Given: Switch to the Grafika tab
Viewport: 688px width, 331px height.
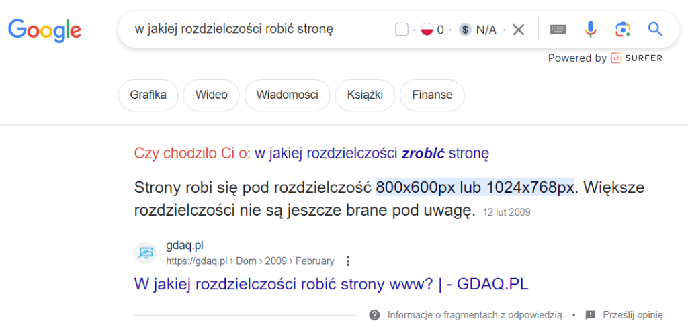Looking at the screenshot, I should coord(148,95).
